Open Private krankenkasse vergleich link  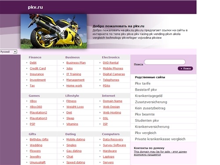pyautogui.click(x=160, y=139)
